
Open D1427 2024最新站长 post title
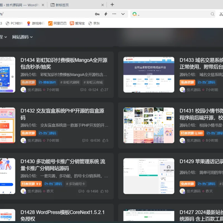201,215
